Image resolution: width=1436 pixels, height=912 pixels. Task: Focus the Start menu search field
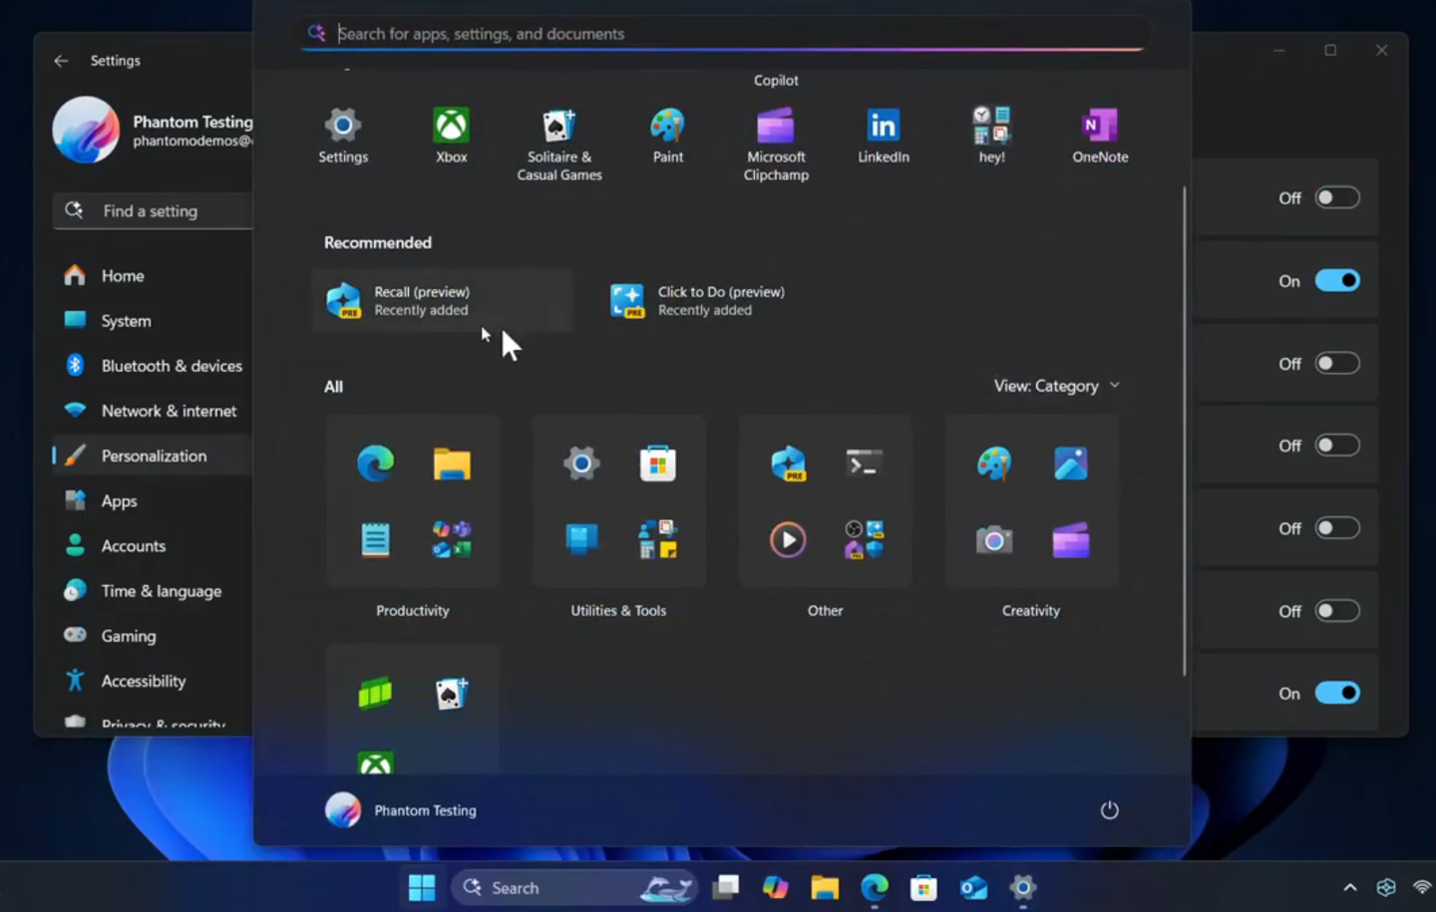coord(726,34)
